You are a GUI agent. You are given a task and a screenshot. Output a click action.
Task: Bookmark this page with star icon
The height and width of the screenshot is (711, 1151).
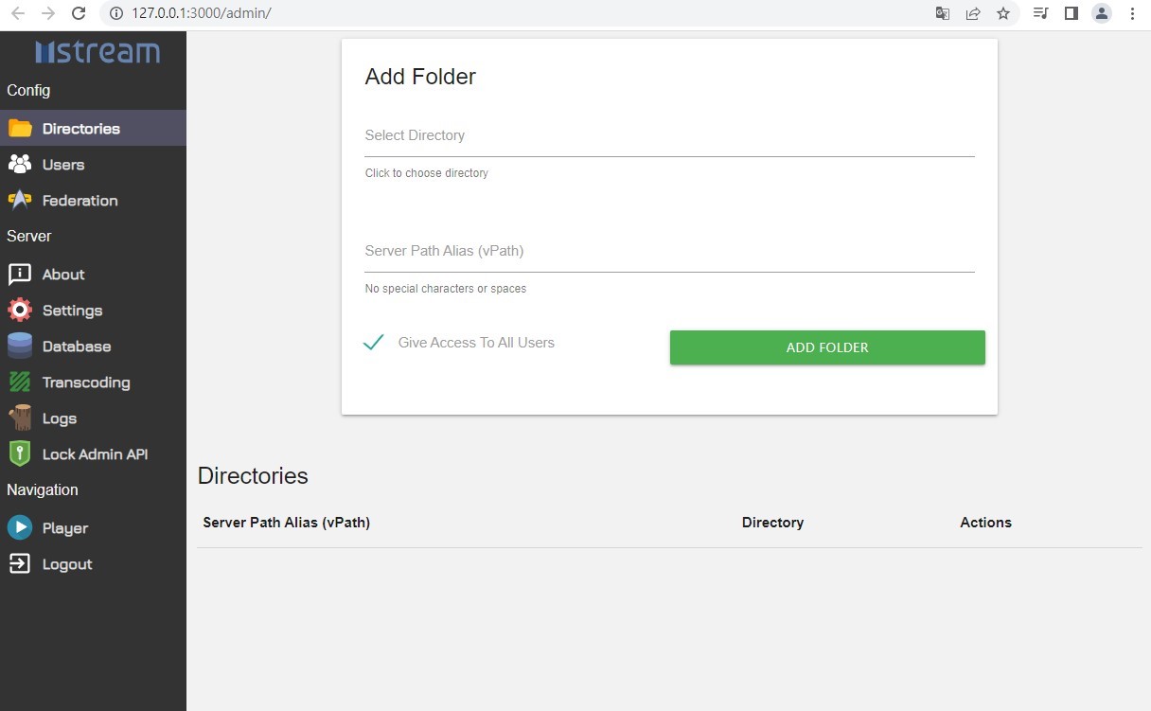pos(1003,13)
